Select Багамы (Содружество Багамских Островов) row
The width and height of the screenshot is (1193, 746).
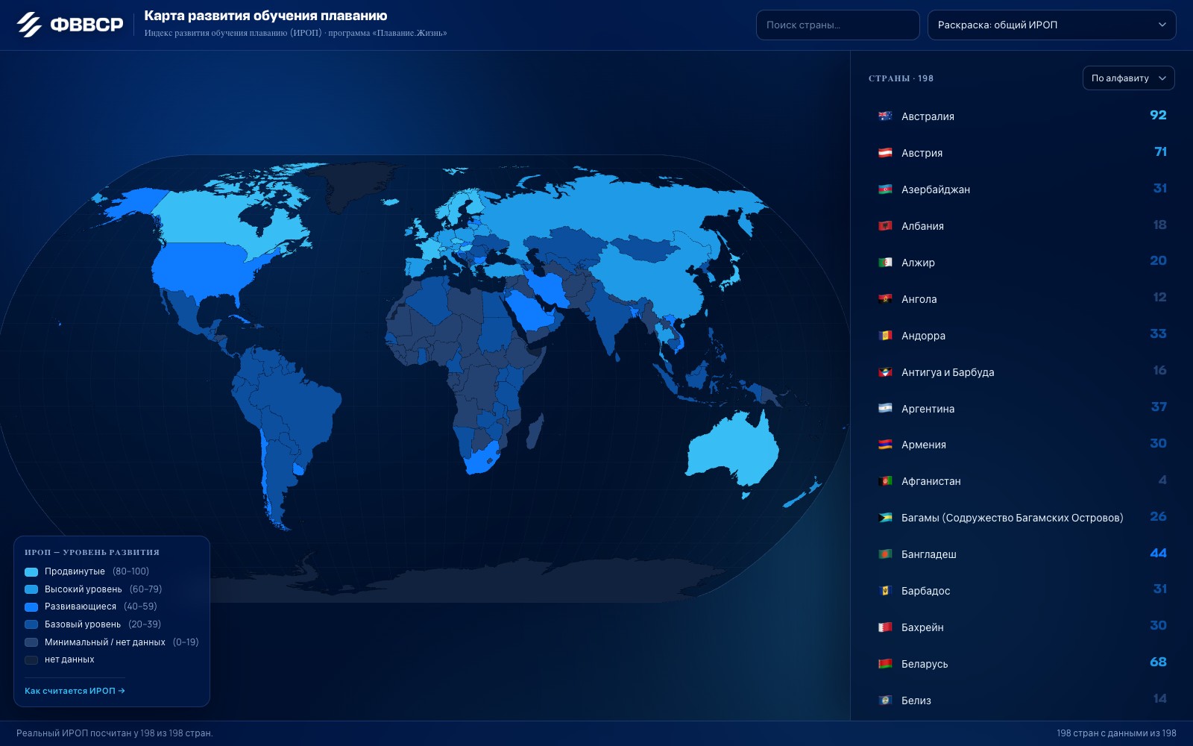[x=1022, y=517]
